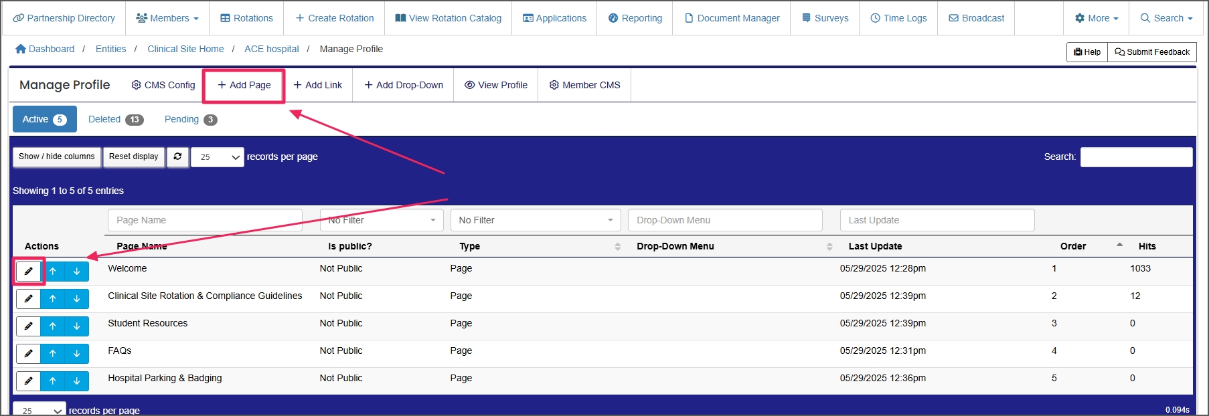Image resolution: width=1209 pixels, height=416 pixels.
Task: Expand the More dropdown menu
Action: (x=1097, y=18)
